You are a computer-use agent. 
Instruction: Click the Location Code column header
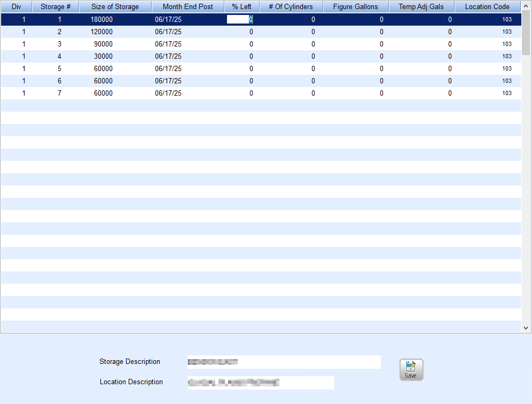(487, 7)
